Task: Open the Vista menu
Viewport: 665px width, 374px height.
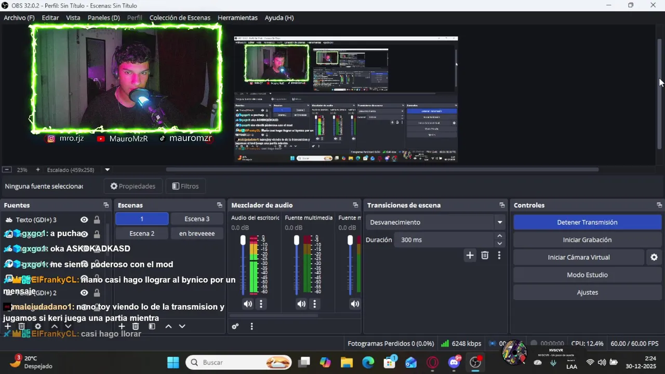Action: pyautogui.click(x=73, y=18)
